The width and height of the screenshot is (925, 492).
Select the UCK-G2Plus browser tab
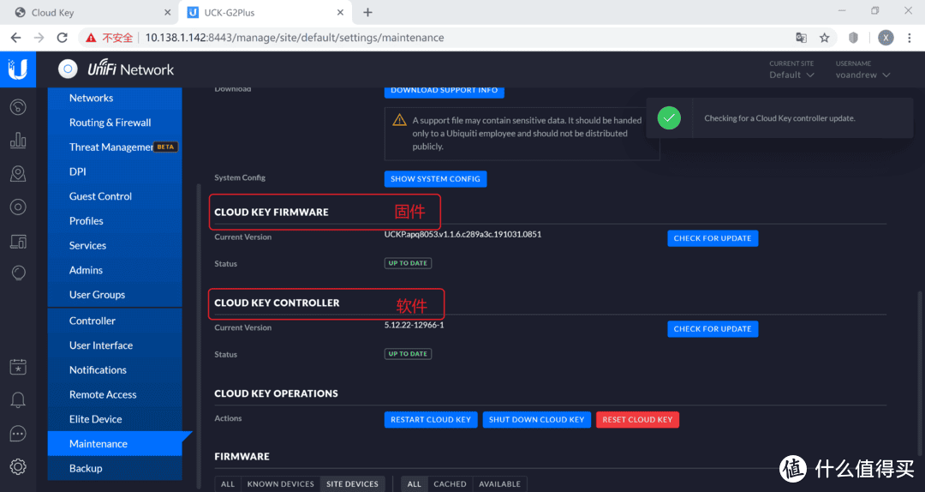tap(266, 12)
